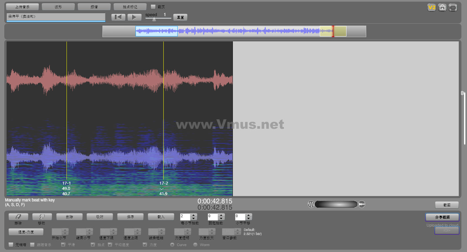Toggle the fullscreen icon
467x252 pixels.
(x=453, y=7)
